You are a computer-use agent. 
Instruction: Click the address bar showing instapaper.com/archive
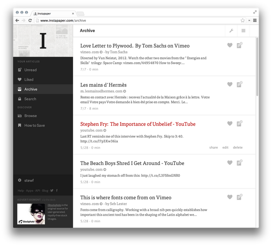coord(140,21)
